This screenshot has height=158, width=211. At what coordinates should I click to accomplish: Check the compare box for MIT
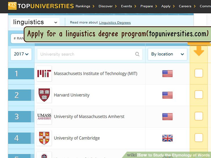[x=199, y=73]
